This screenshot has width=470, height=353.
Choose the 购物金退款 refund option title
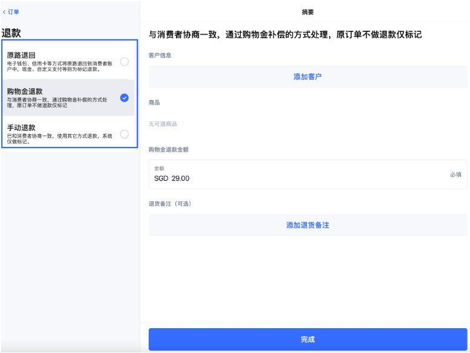(25, 91)
